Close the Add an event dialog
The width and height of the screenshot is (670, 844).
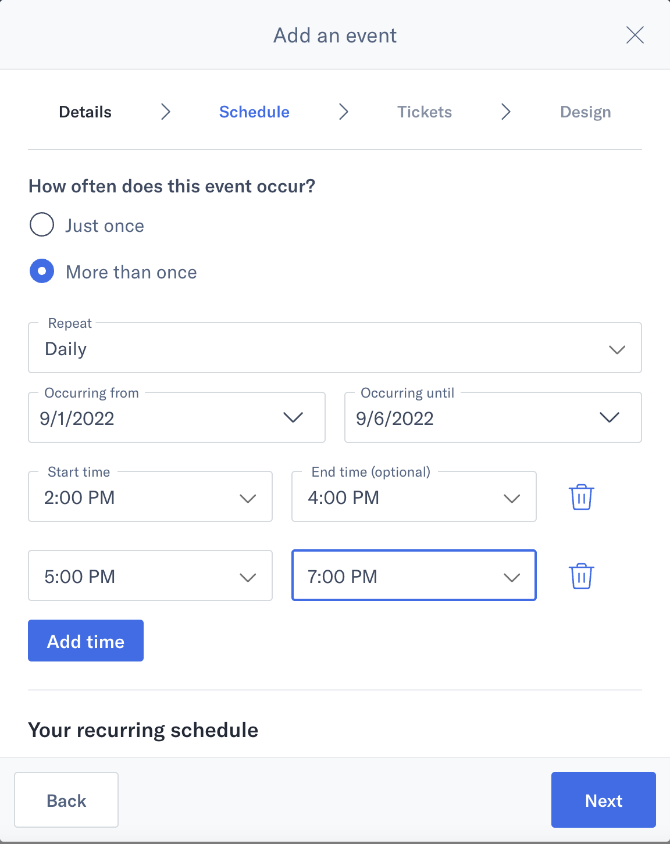pyautogui.click(x=635, y=35)
